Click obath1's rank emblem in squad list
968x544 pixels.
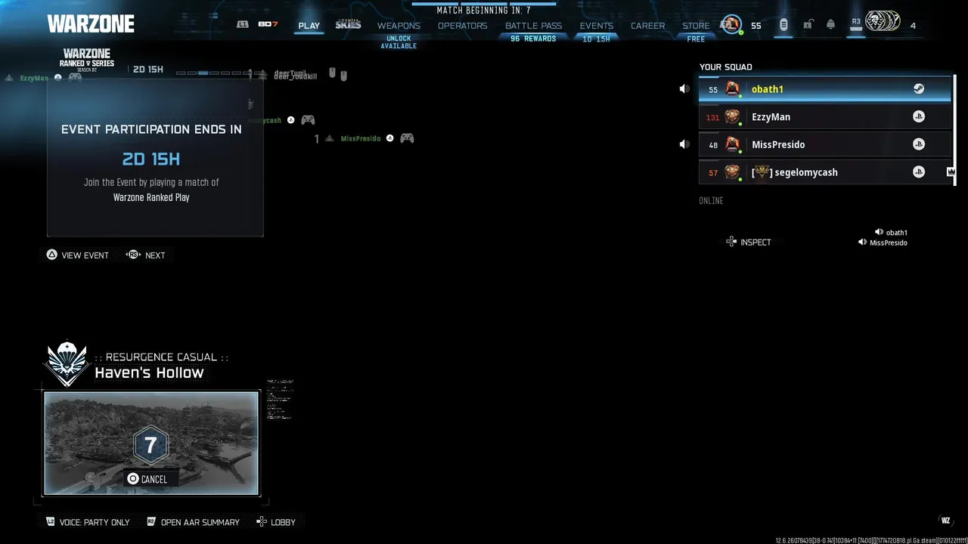coord(732,89)
